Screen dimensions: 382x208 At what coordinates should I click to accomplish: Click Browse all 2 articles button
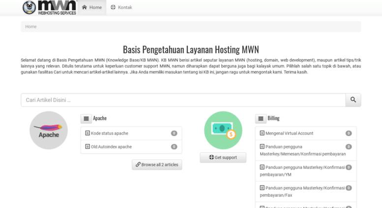tap(157, 165)
